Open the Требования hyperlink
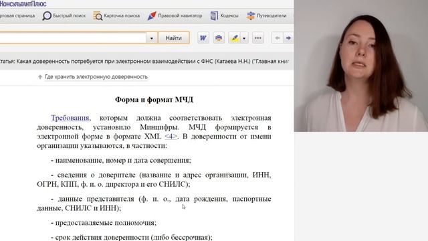The height and width of the screenshot is (241, 428). (70, 118)
